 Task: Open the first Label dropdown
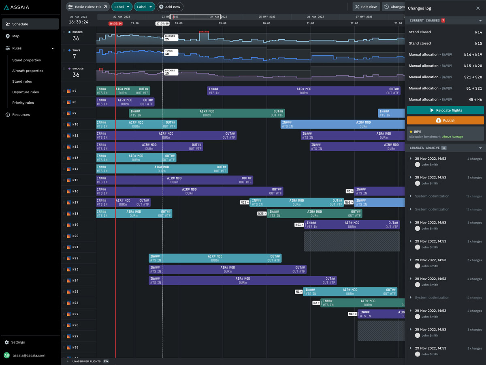122,7
